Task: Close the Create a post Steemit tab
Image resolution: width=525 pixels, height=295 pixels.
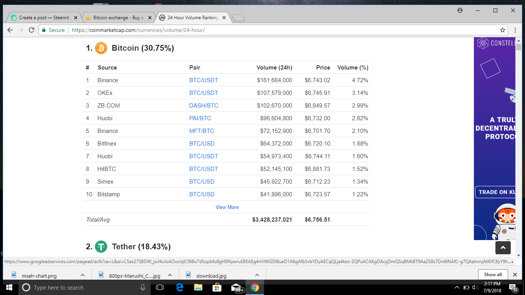Action: 76,18
